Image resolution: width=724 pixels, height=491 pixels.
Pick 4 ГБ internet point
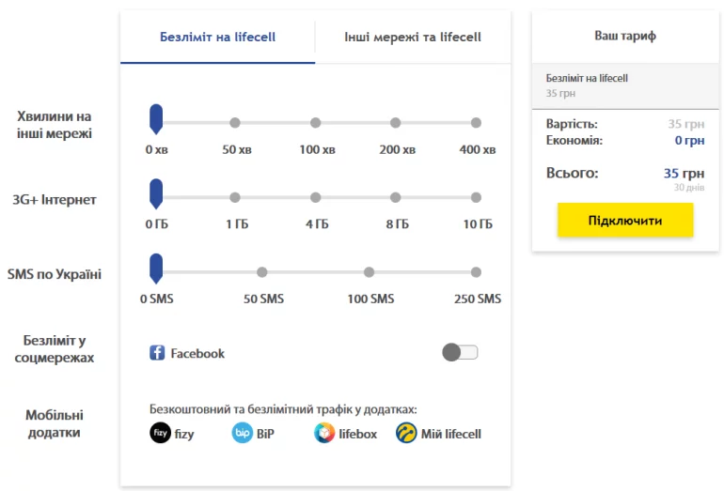(315, 197)
